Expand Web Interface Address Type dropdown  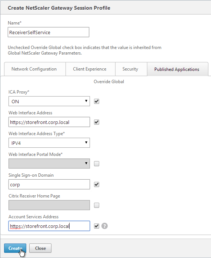click(49, 143)
